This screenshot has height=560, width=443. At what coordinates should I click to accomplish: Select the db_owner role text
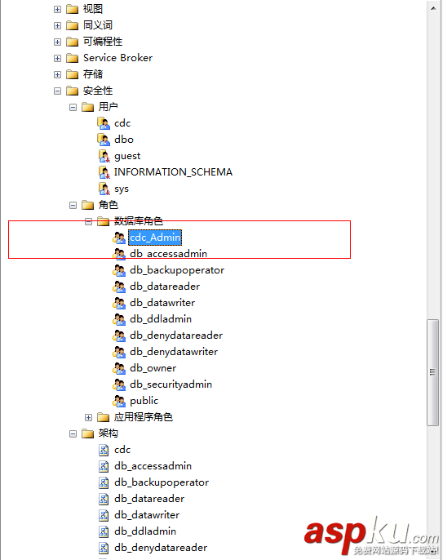153,369
